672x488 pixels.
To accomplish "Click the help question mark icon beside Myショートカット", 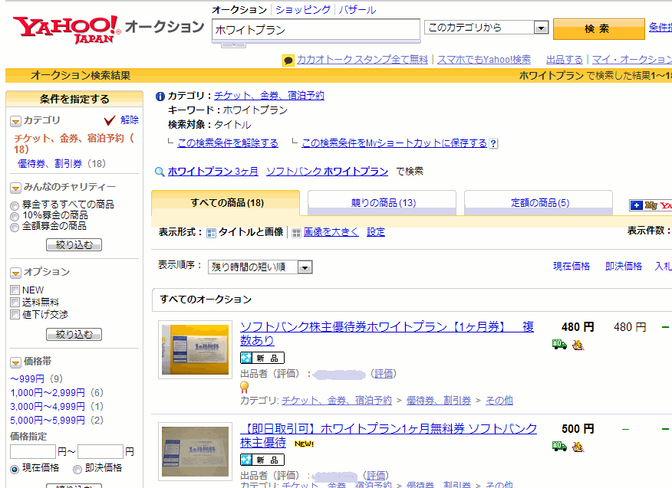I will [x=493, y=143].
